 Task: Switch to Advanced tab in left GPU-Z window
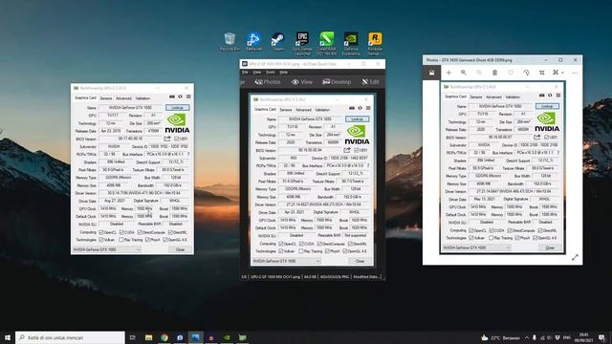click(123, 98)
